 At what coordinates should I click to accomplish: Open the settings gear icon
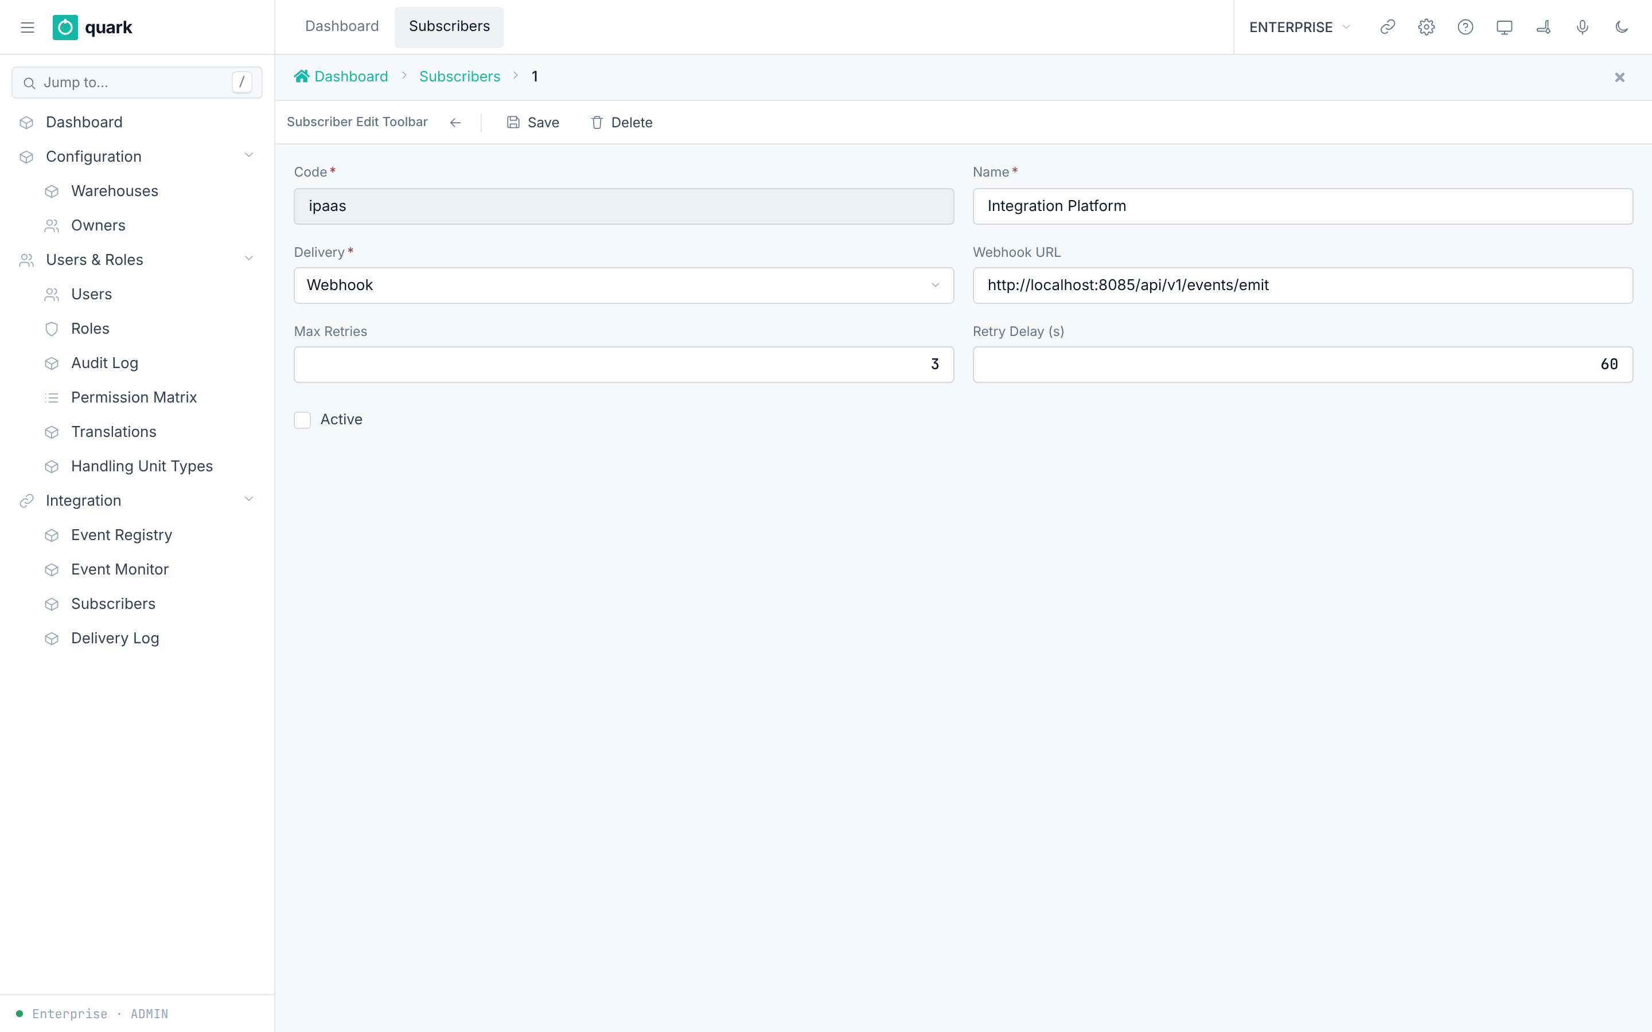[x=1426, y=28]
